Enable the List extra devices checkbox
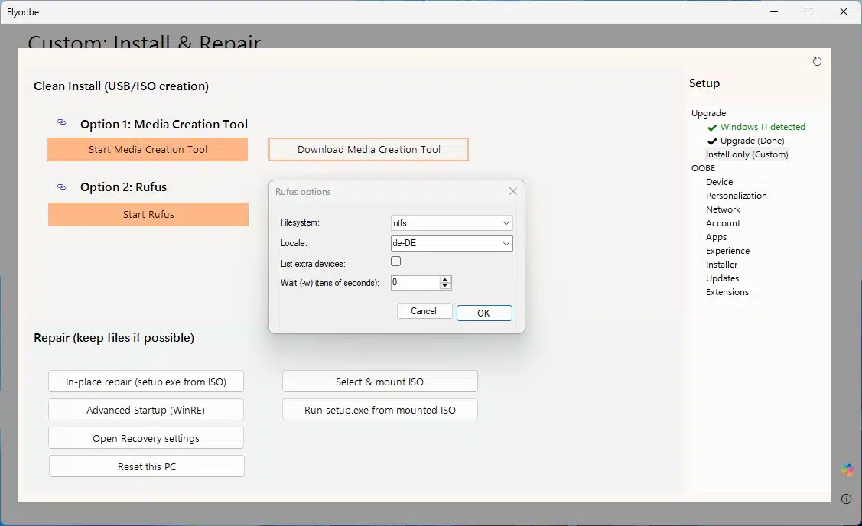862x526 pixels. pos(396,261)
